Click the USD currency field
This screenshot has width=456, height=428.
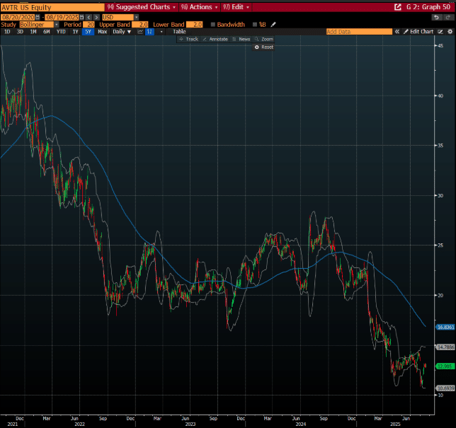tap(118, 18)
